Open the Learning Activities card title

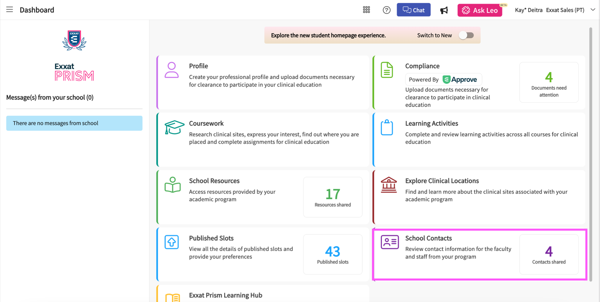point(432,123)
